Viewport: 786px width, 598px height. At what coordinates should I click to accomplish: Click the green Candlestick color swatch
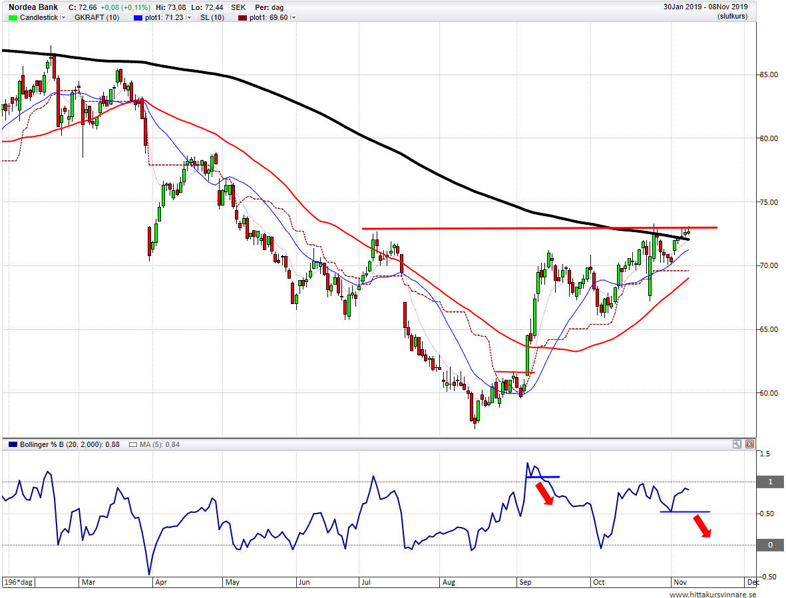tap(13, 17)
